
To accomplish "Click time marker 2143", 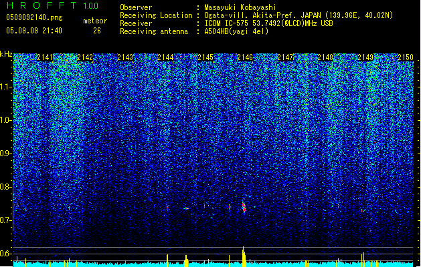I will (x=125, y=57).
